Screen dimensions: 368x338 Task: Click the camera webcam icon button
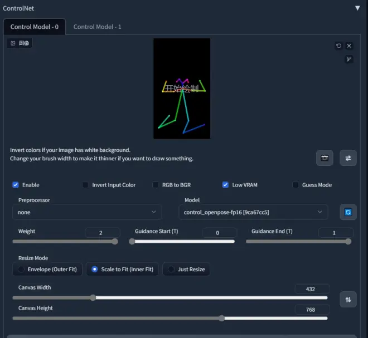tap(325, 158)
